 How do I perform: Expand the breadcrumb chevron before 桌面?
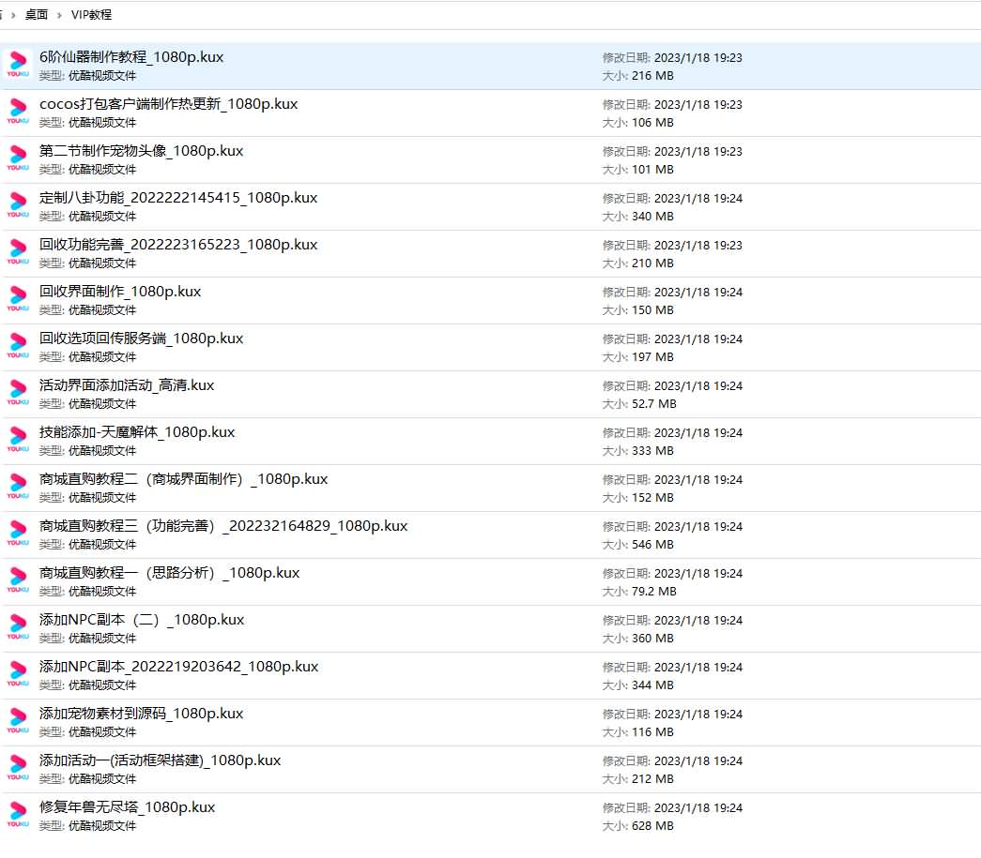pyautogui.click(x=13, y=15)
